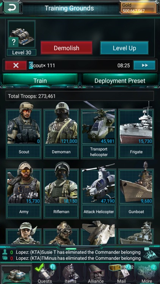Open the Items menu icon

pos(71,273)
